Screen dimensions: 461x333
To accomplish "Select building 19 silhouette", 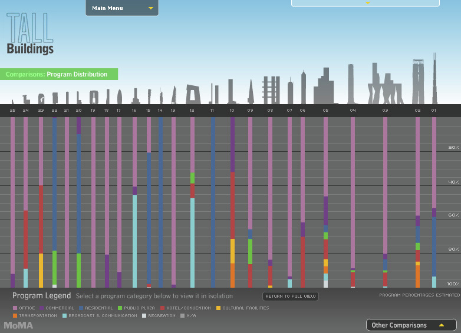I will point(94,98).
